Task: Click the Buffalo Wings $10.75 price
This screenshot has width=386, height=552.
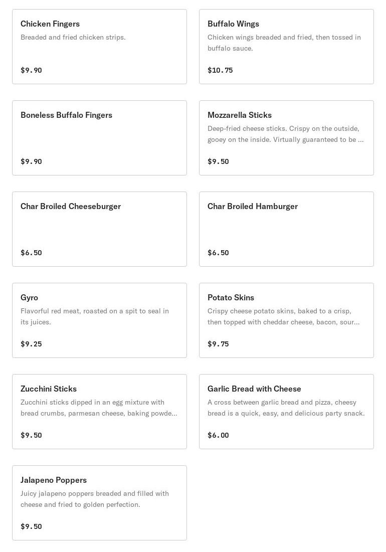Action: (220, 70)
